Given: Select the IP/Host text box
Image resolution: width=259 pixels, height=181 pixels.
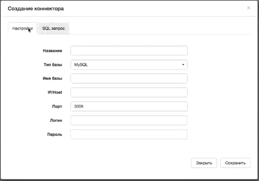Looking at the screenshot, I should click(129, 92).
